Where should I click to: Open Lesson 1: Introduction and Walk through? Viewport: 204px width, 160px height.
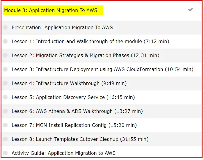pos(90,41)
